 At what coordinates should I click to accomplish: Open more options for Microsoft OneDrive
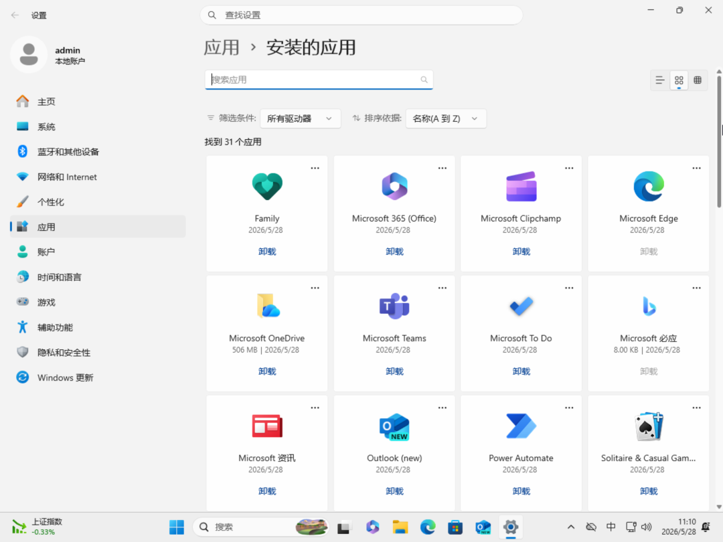coord(315,288)
